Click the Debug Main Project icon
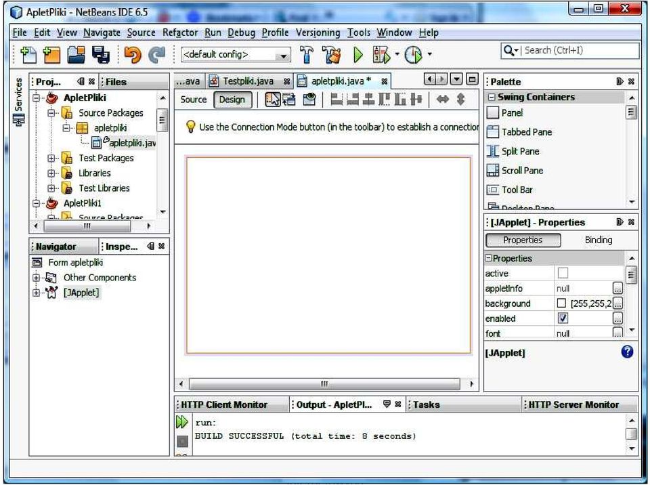This screenshot has width=650, height=485. [x=382, y=55]
